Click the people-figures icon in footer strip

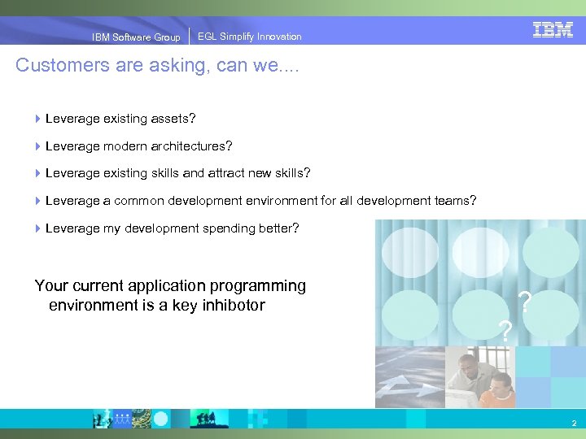click(122, 419)
